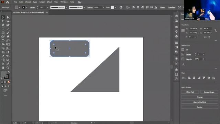Open the stroke weight dropdown in Appearance
This screenshot has height=124, width=220.
tap(204, 54)
